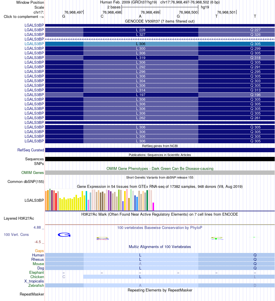Select codon Q 261 on the right
275x301 pixels.
(x=255, y=118)
